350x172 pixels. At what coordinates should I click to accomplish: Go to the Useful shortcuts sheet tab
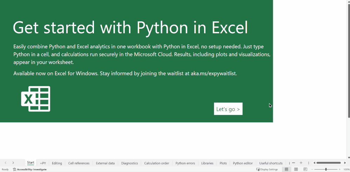coord(271,163)
